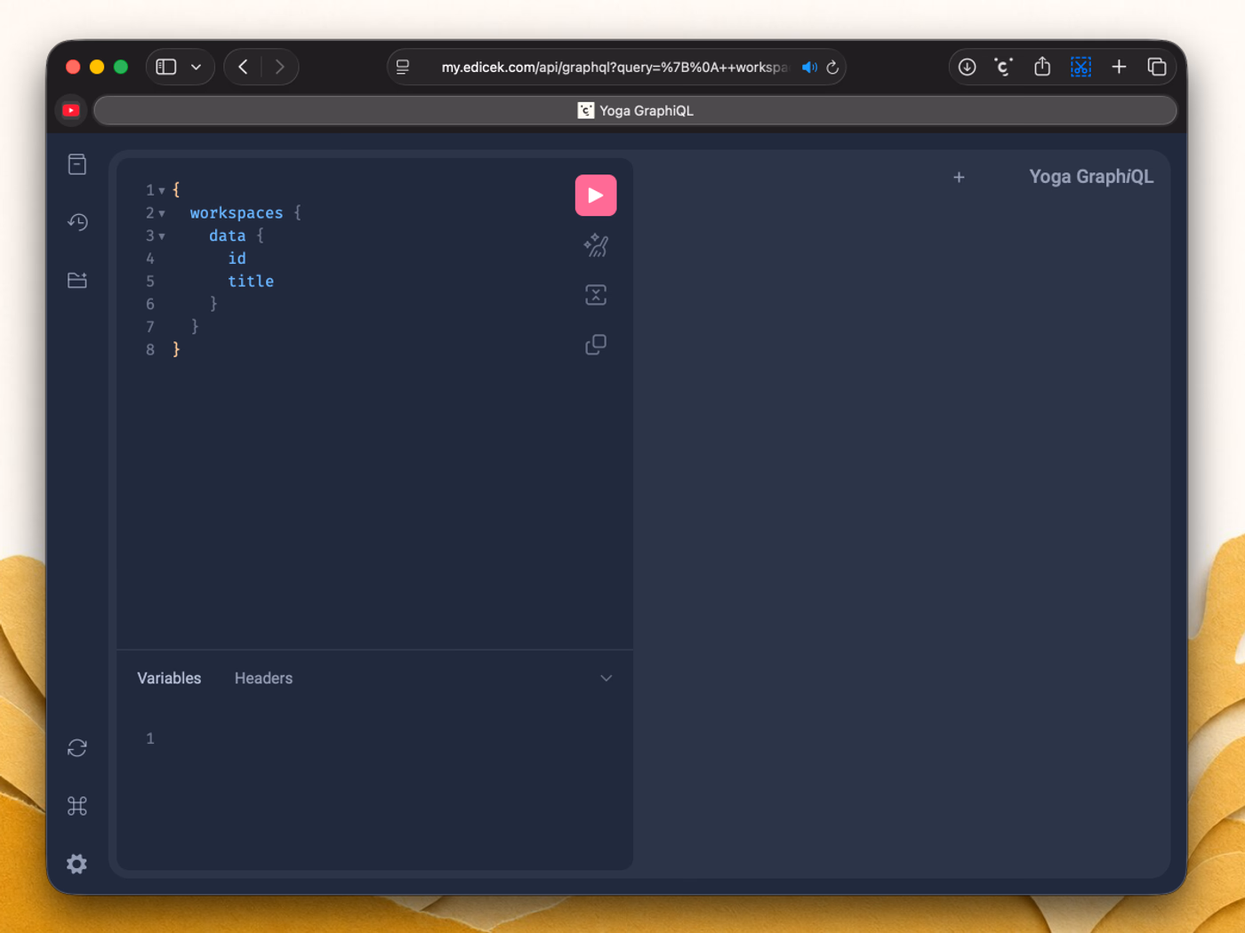Open the Safari tab group dropdown
Screen dimensions: 1245x933
[197, 67]
